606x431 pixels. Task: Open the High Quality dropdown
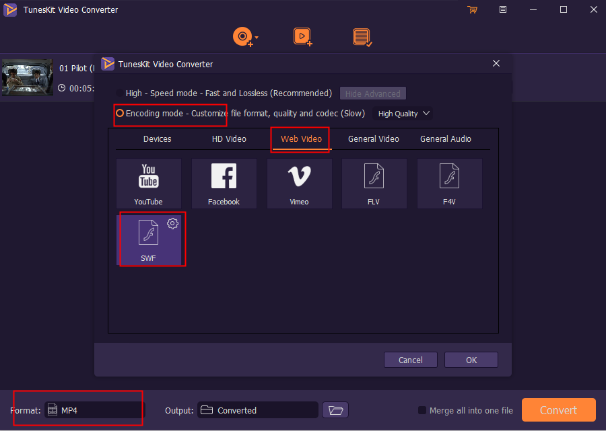coord(403,114)
